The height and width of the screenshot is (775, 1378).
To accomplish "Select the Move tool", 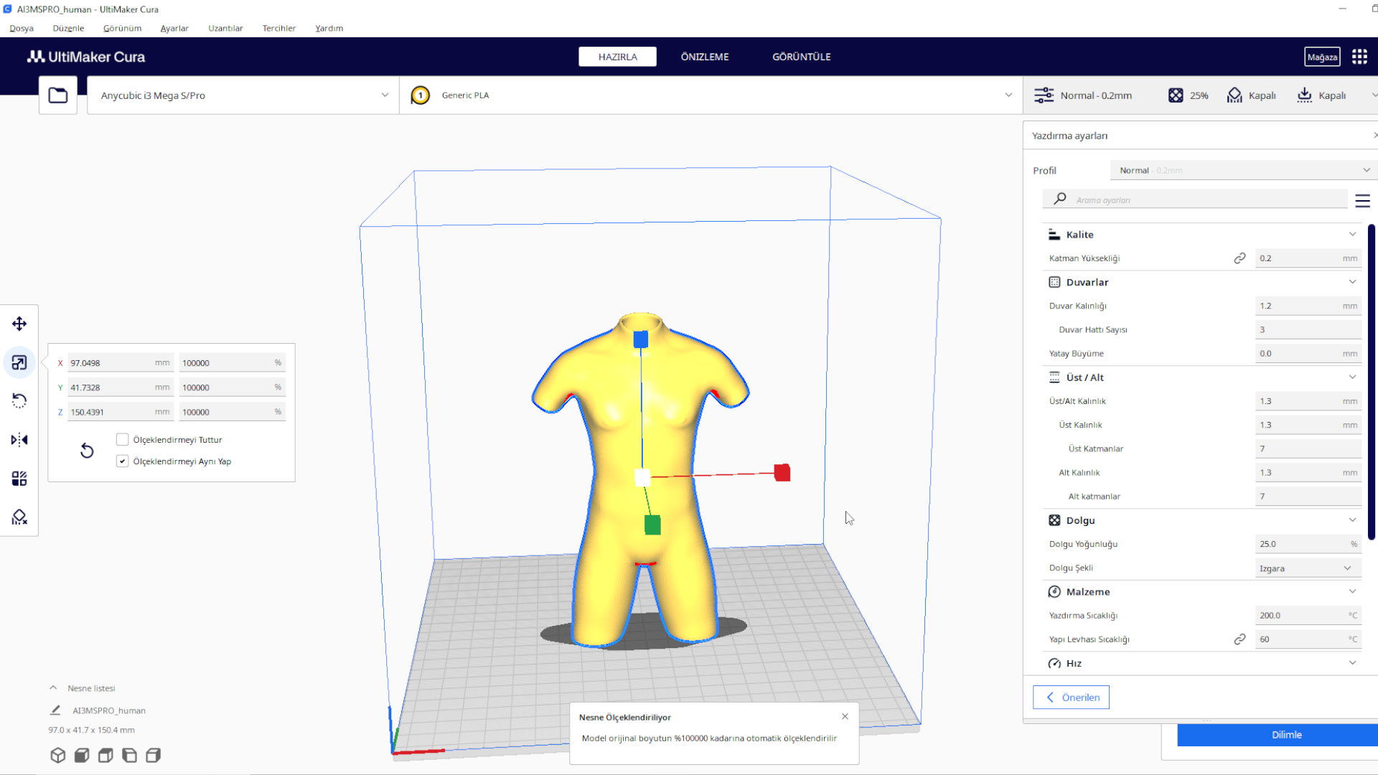I will click(x=19, y=324).
